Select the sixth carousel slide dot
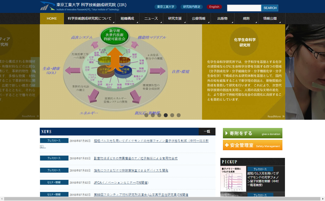Viewport: 325px width, 201px height. coord(179,115)
